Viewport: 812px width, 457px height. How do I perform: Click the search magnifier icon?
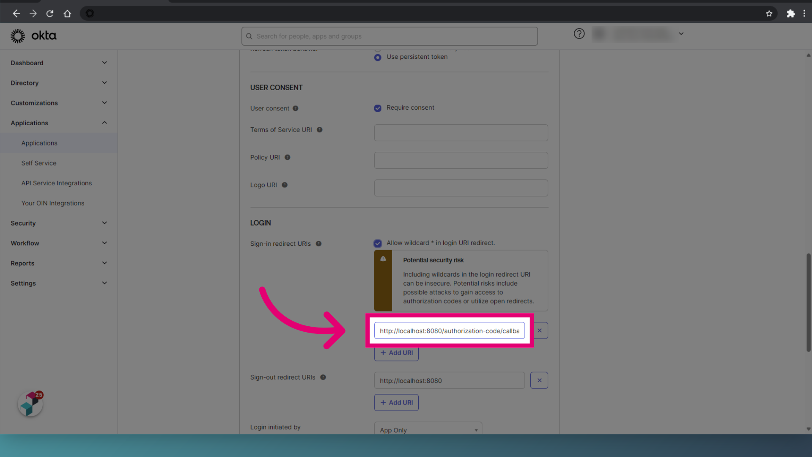(249, 36)
